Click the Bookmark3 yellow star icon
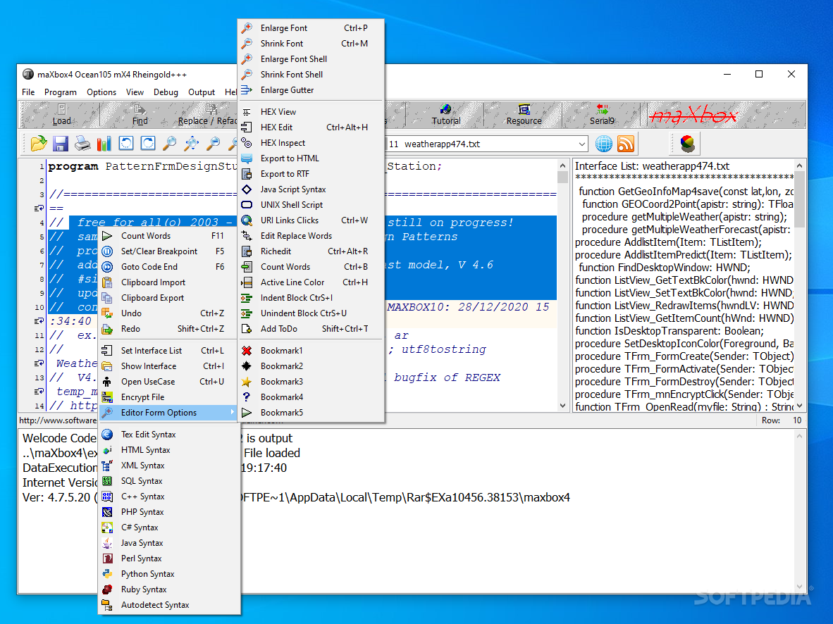 [247, 381]
